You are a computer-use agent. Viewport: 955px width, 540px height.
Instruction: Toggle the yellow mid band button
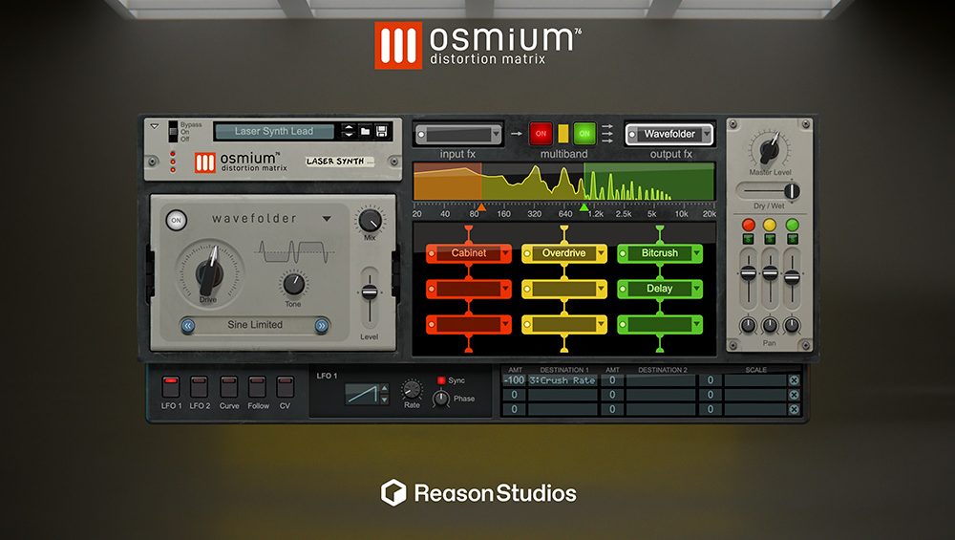(x=563, y=134)
